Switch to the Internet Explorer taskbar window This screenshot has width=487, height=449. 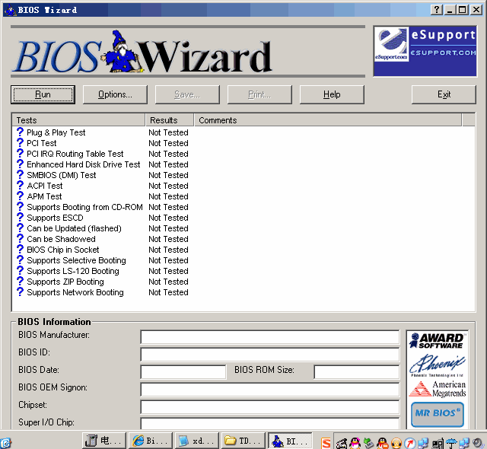(x=151, y=441)
